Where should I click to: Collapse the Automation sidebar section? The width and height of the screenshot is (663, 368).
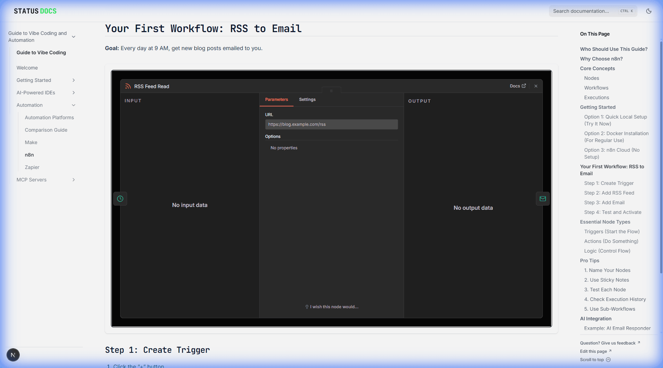coord(74,105)
